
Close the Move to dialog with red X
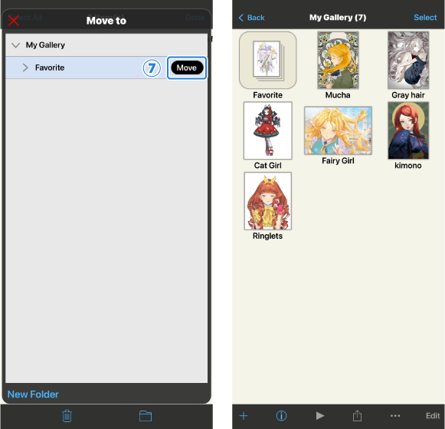(x=13, y=21)
